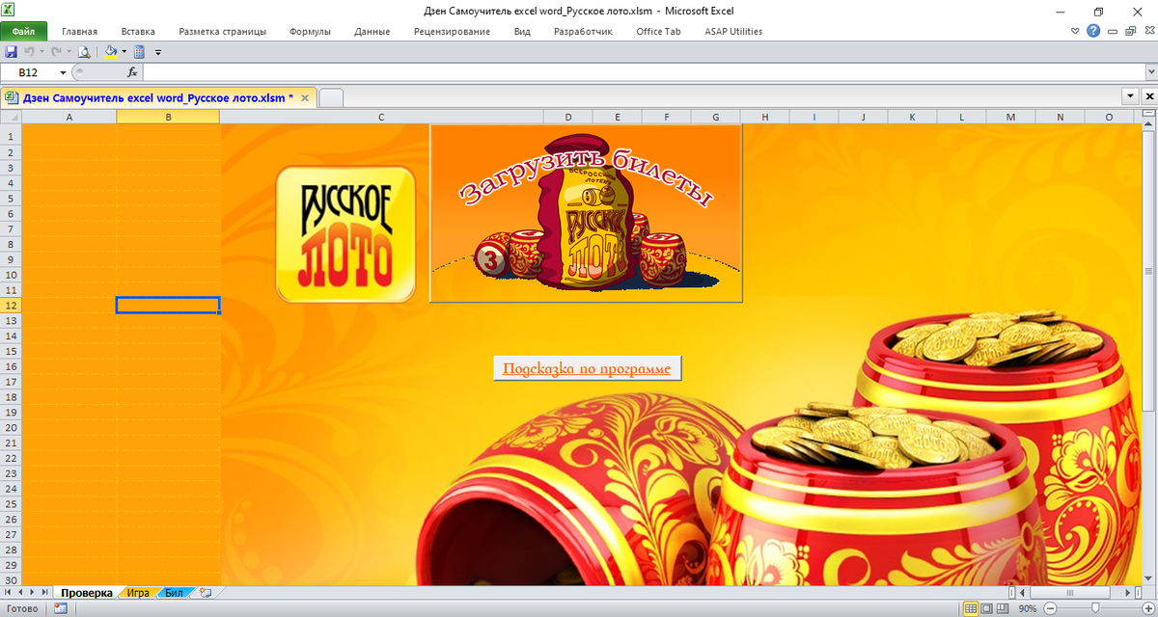Screen dimensions: 1158x617
Task: Apply the fill color paint bucket
Action: pyautogui.click(x=111, y=51)
